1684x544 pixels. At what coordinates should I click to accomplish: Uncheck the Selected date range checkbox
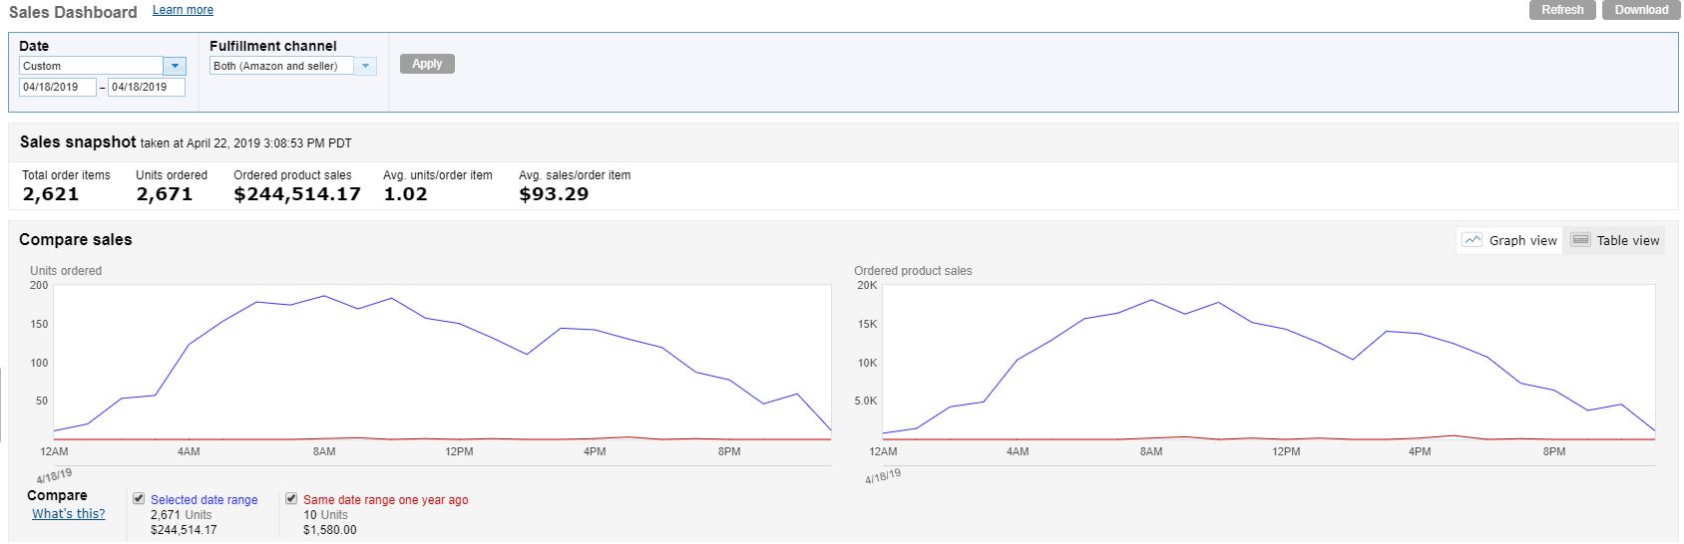click(139, 498)
